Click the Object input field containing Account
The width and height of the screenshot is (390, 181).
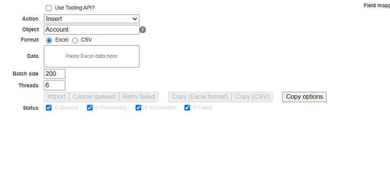(92, 30)
